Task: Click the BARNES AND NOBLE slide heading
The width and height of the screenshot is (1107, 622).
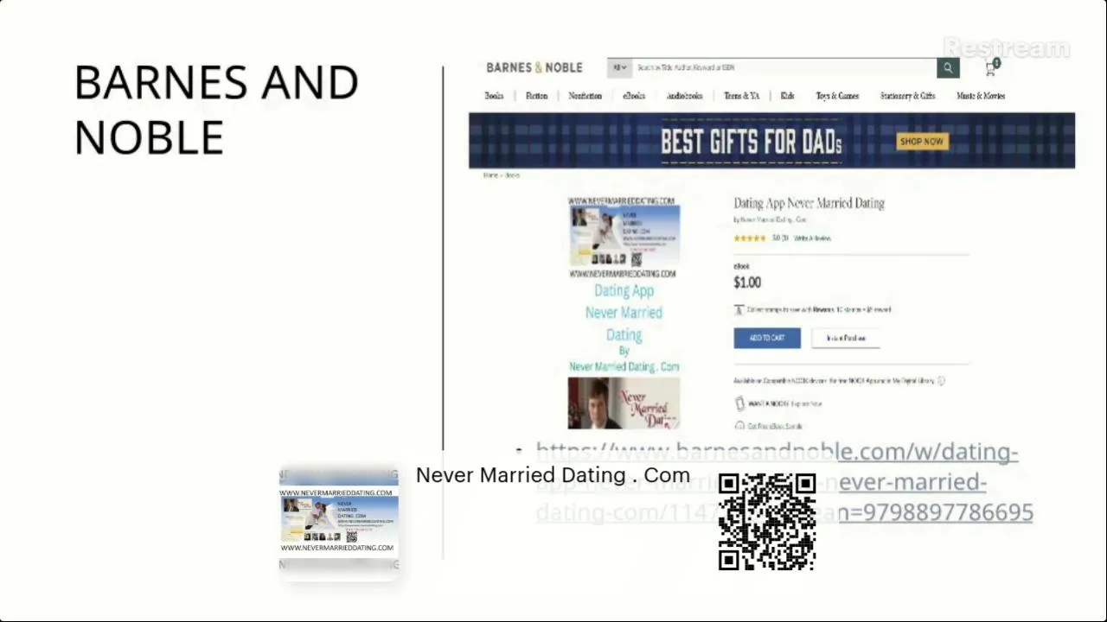Action: [x=216, y=110]
